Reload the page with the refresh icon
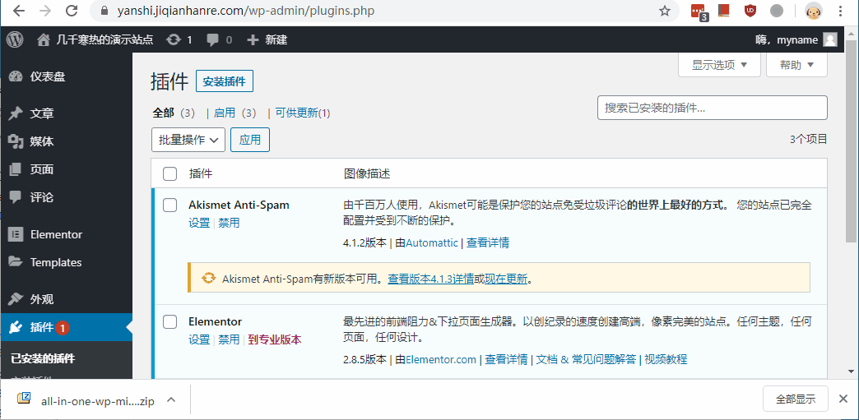Viewport: 859px width, 420px height. click(x=72, y=11)
